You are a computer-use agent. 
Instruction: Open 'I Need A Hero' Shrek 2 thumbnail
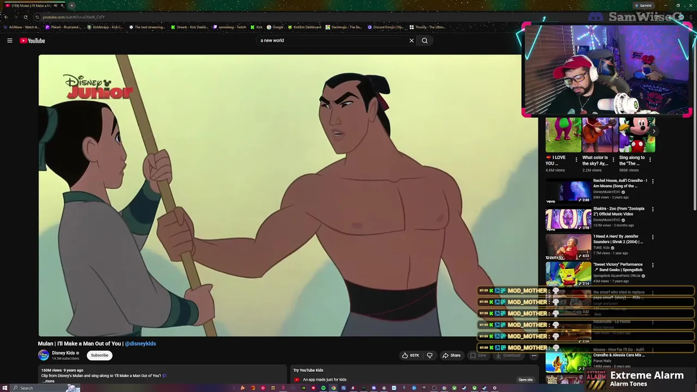click(x=568, y=247)
